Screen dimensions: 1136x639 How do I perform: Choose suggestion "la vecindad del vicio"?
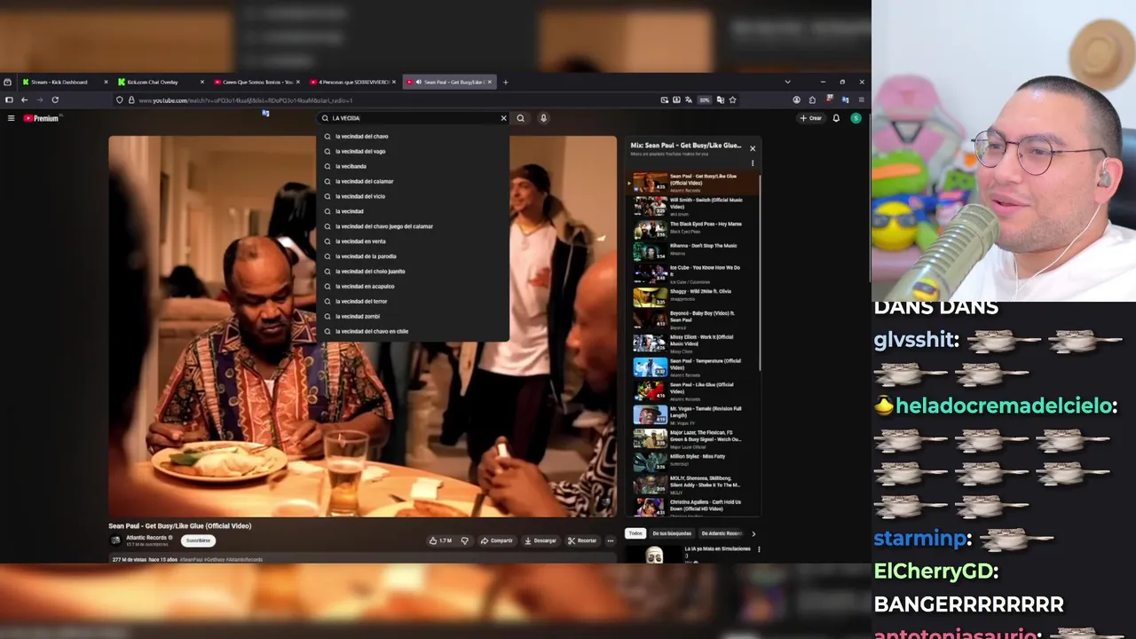pyautogui.click(x=413, y=196)
